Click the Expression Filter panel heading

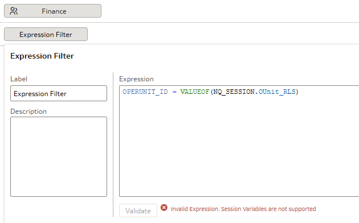42,56
